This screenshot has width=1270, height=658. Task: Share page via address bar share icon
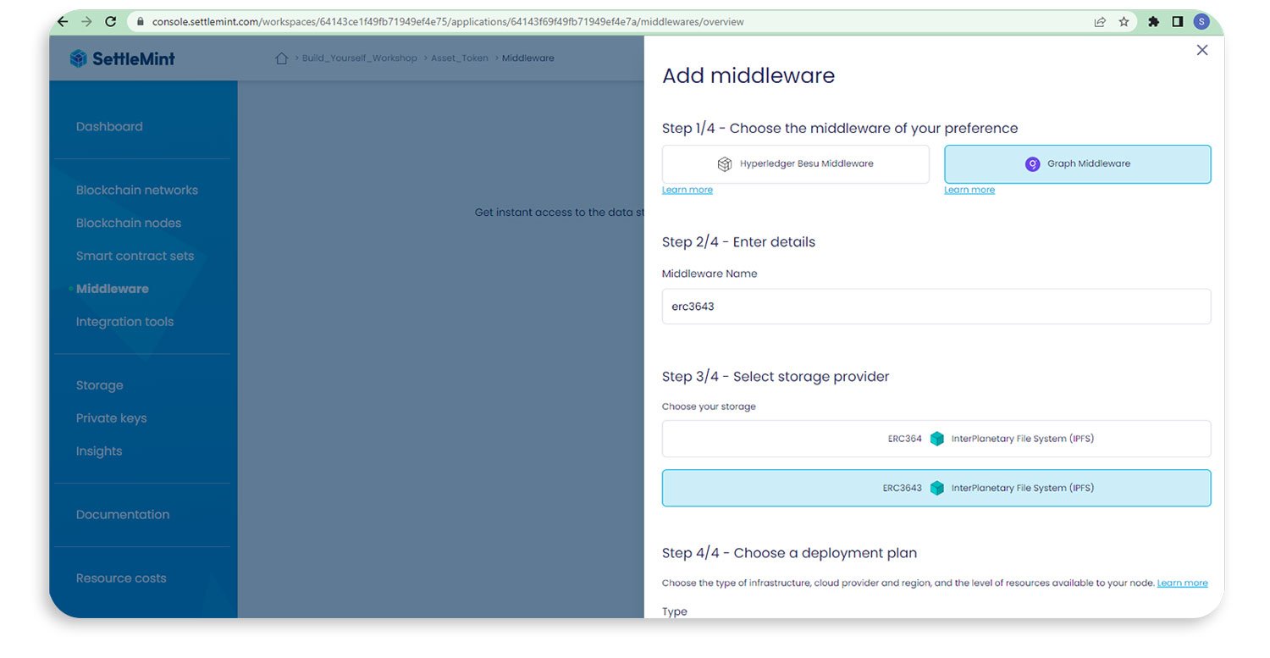(1100, 22)
